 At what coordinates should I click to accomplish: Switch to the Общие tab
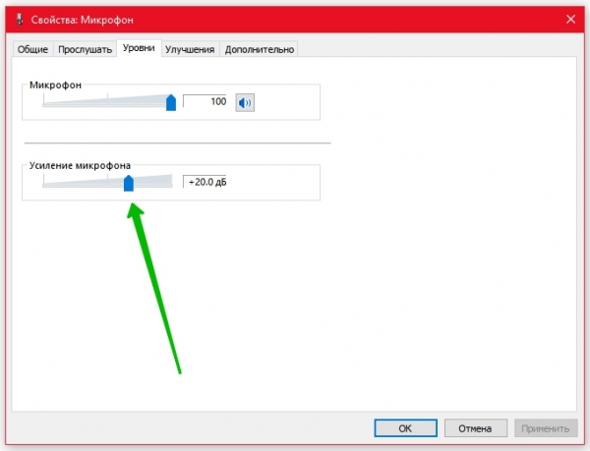tap(32, 49)
